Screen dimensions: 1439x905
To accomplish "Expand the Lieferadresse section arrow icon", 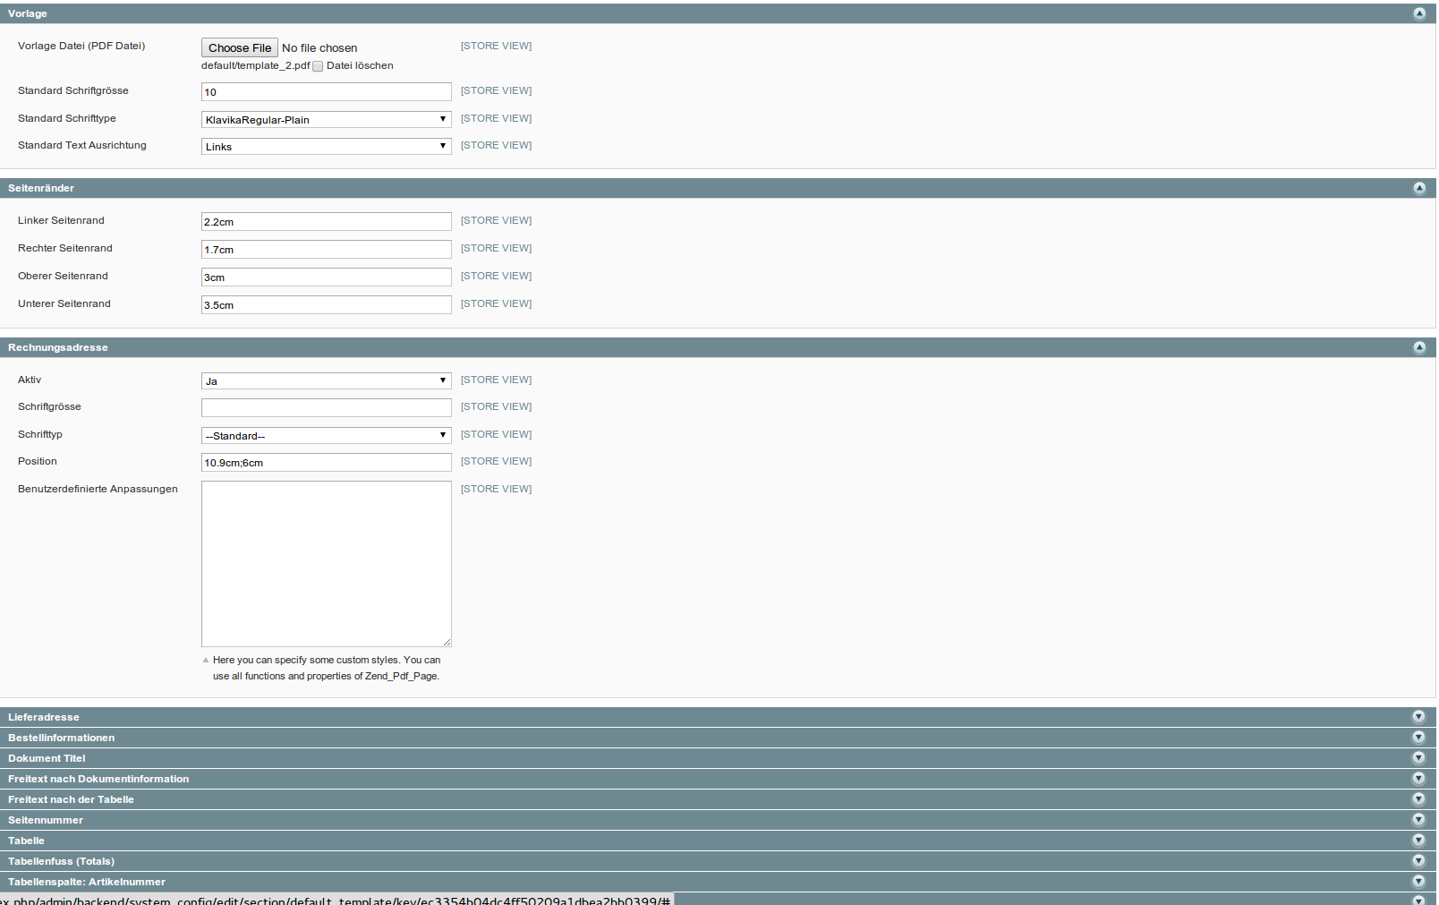I will point(1418,717).
